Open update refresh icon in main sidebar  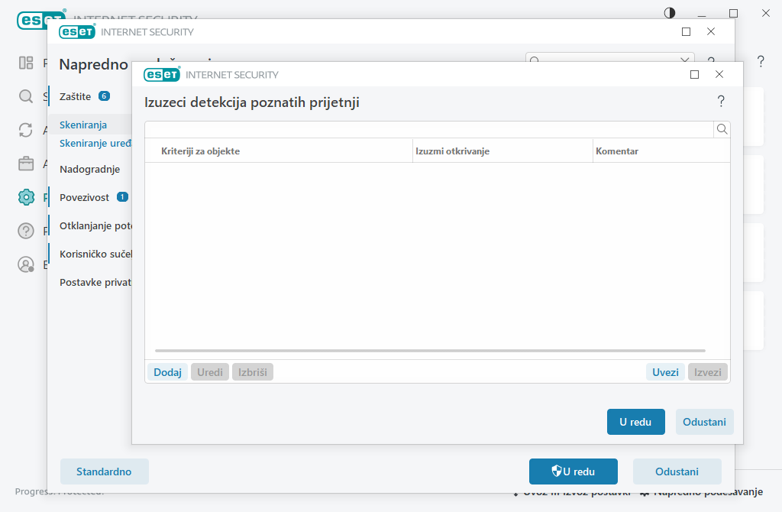[26, 130]
